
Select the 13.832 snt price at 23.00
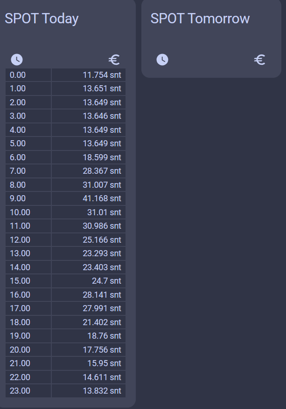tap(102, 391)
